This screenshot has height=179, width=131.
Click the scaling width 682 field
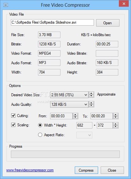(x=84, y=125)
